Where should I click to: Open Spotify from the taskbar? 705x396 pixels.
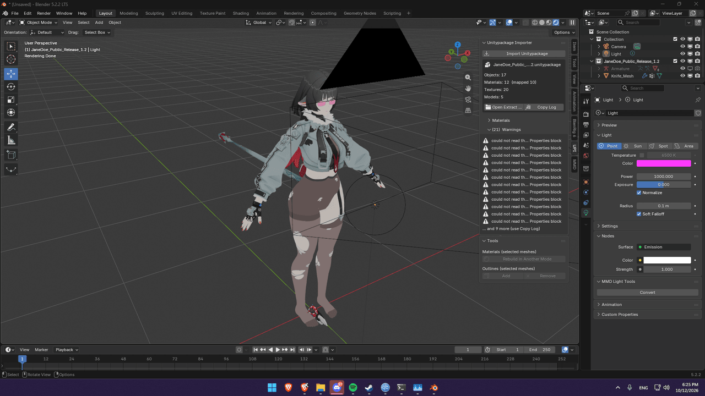353,388
